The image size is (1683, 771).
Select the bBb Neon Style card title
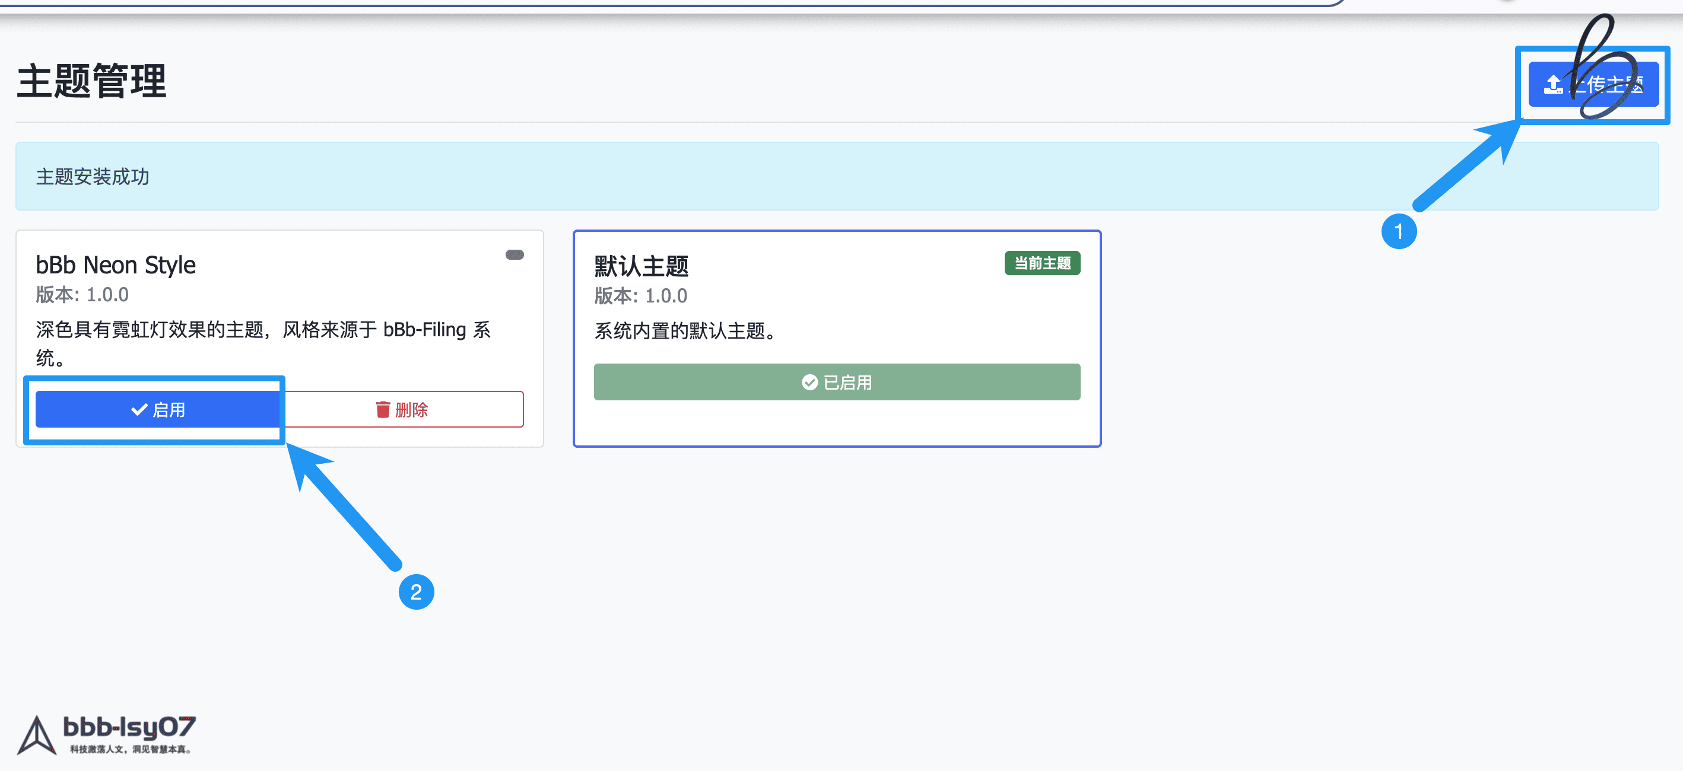pyautogui.click(x=116, y=265)
